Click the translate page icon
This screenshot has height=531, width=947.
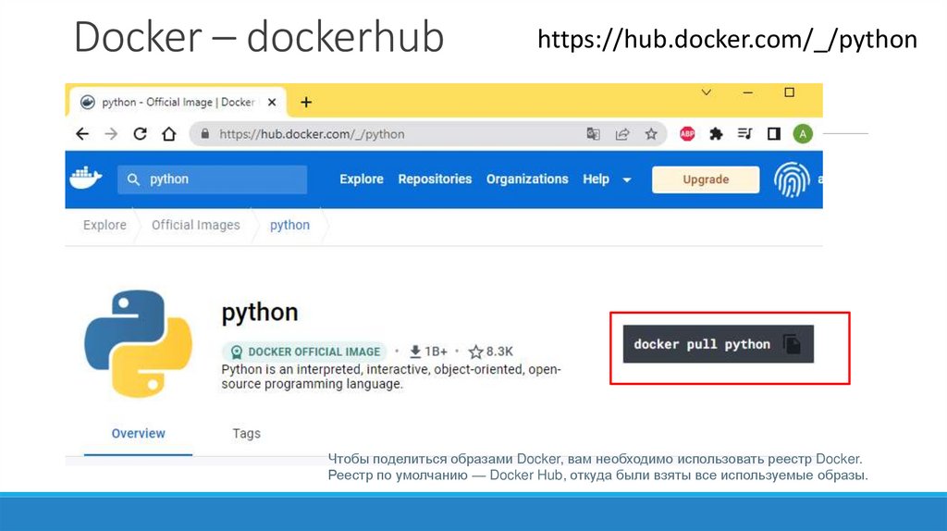pos(594,134)
